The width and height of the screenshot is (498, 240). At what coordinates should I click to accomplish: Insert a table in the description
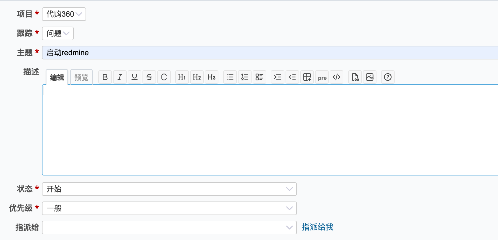coord(307,77)
